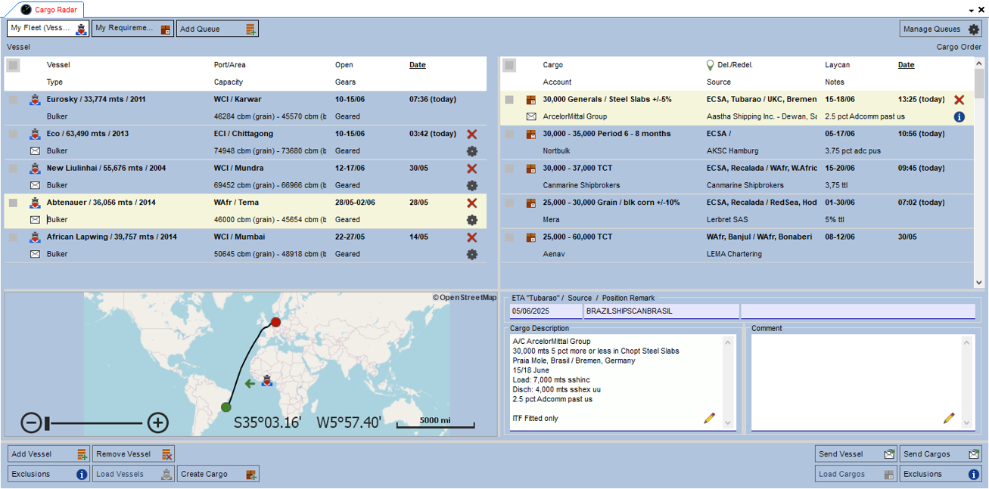
Task: Click Send Vessel button
Action: pos(857,453)
